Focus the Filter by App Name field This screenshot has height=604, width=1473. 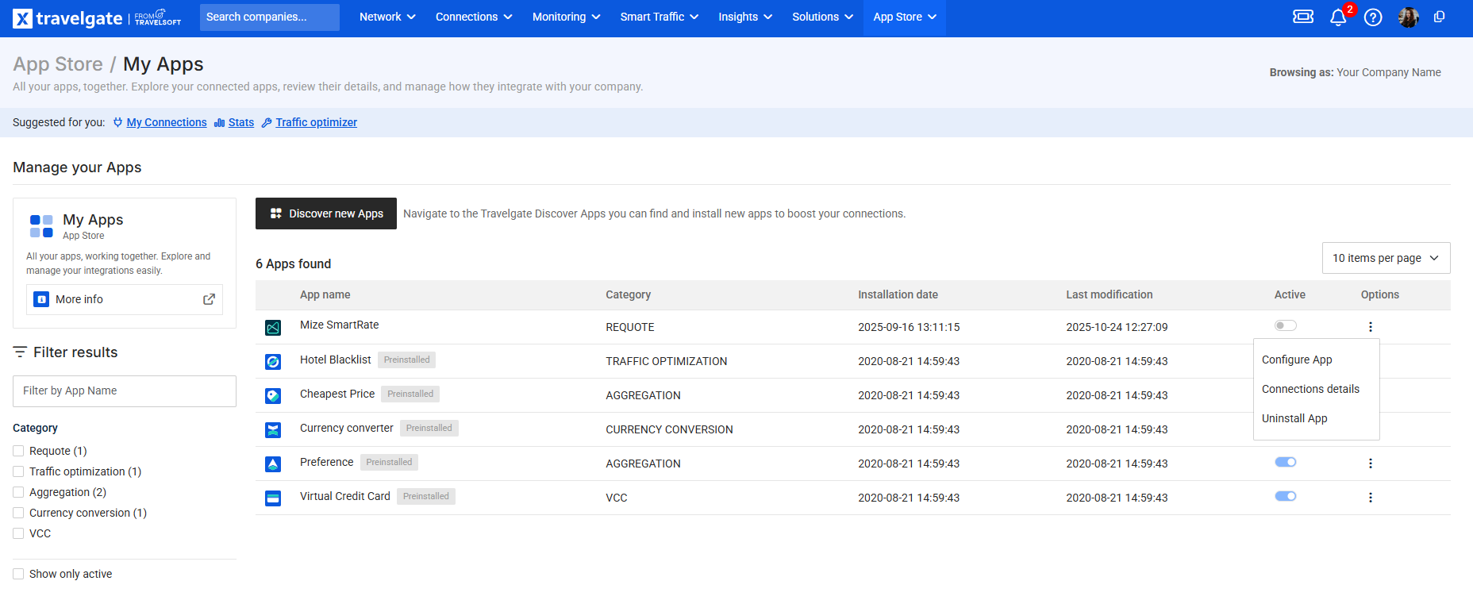click(x=125, y=391)
